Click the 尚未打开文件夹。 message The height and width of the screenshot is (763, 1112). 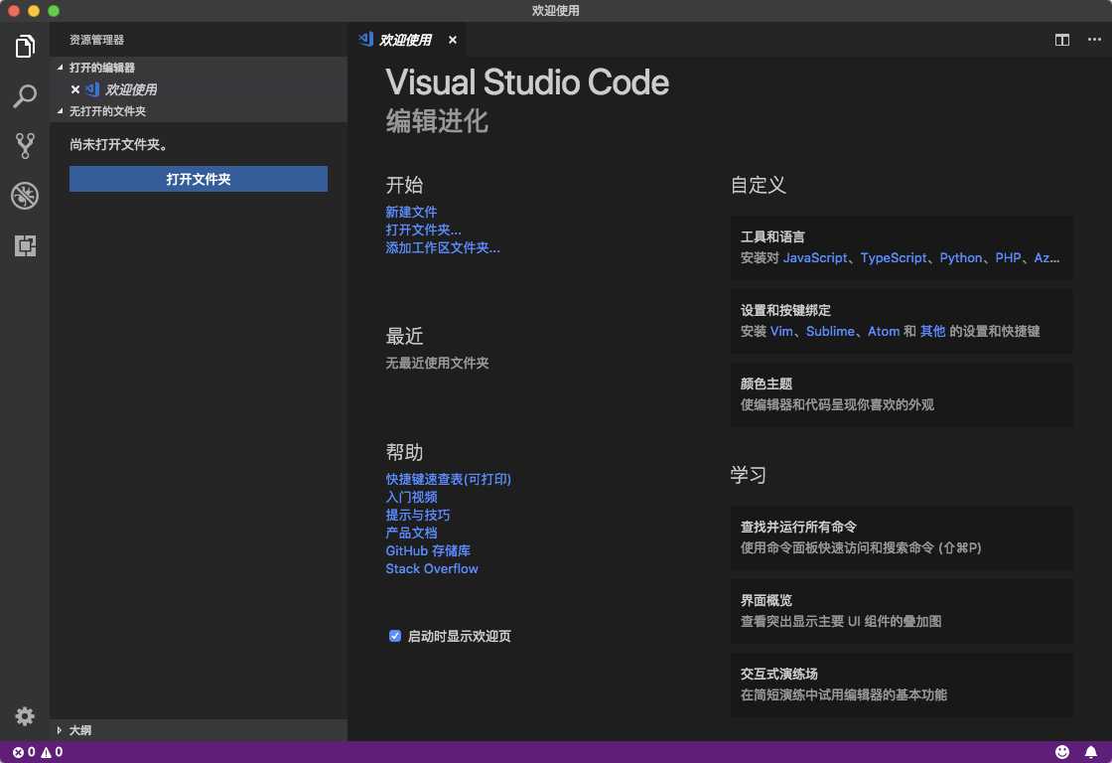118,145
